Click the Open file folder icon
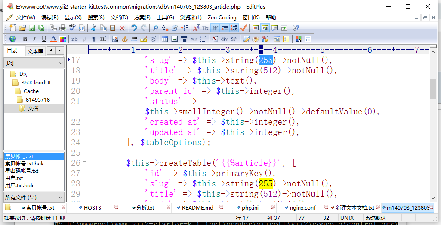This screenshot has width=441, height=225. 22,28
